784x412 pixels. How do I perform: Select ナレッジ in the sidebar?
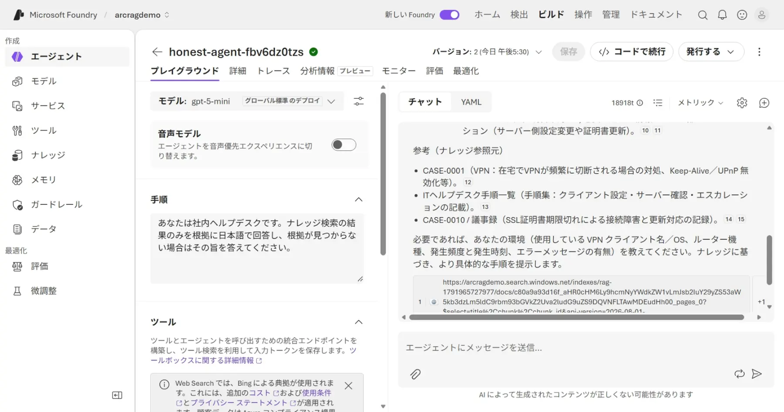[67, 155]
